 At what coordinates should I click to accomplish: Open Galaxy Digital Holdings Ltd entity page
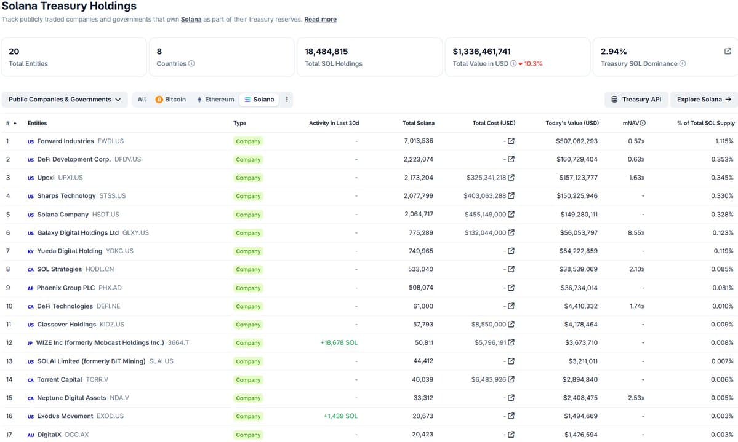pyautogui.click(x=78, y=232)
